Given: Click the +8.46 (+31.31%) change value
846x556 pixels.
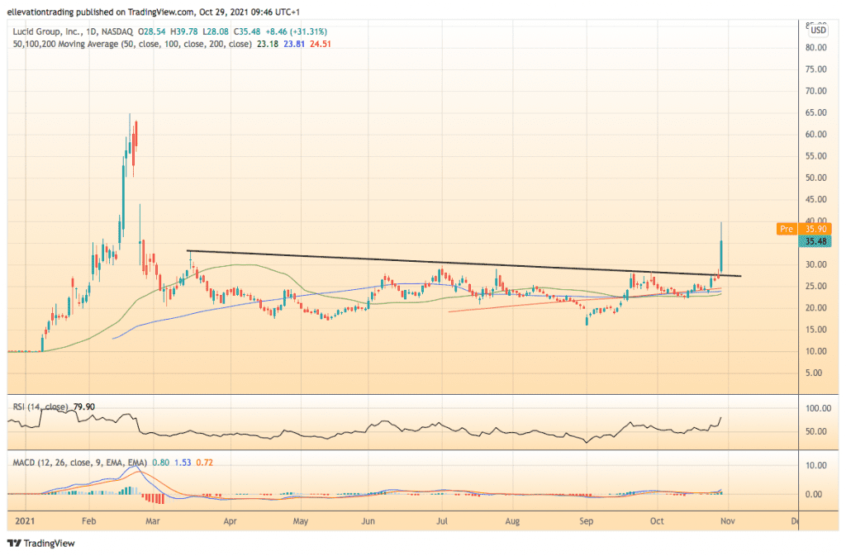Looking at the screenshot, I should (297, 32).
